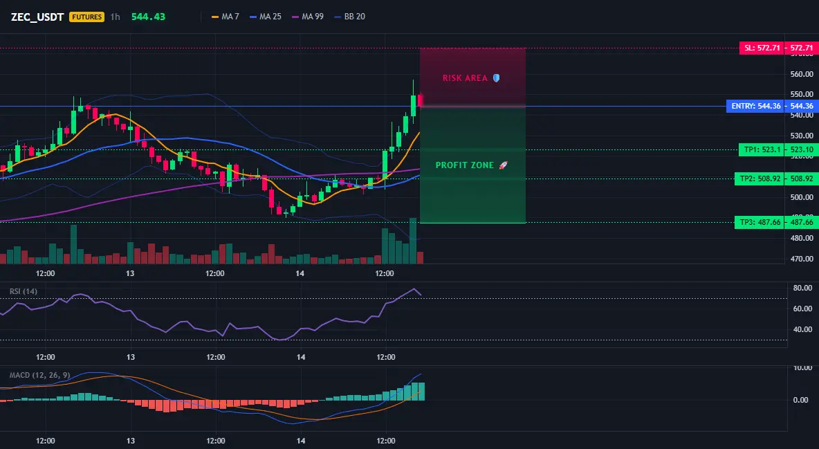Image resolution: width=819 pixels, height=449 pixels.
Task: Click the red current candle at the entry line
Action: click(420, 100)
